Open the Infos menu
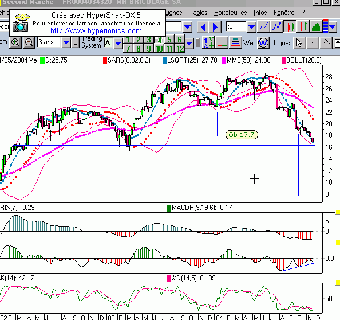 click(260, 13)
